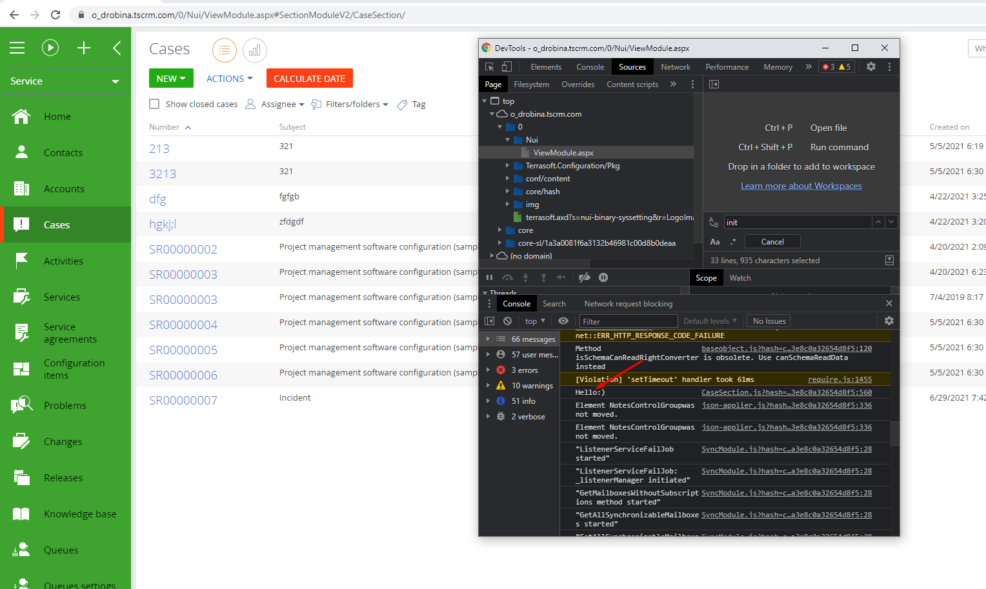Image resolution: width=986 pixels, height=589 pixels.
Task: Open Problems section in sidebar
Action: tap(65, 406)
